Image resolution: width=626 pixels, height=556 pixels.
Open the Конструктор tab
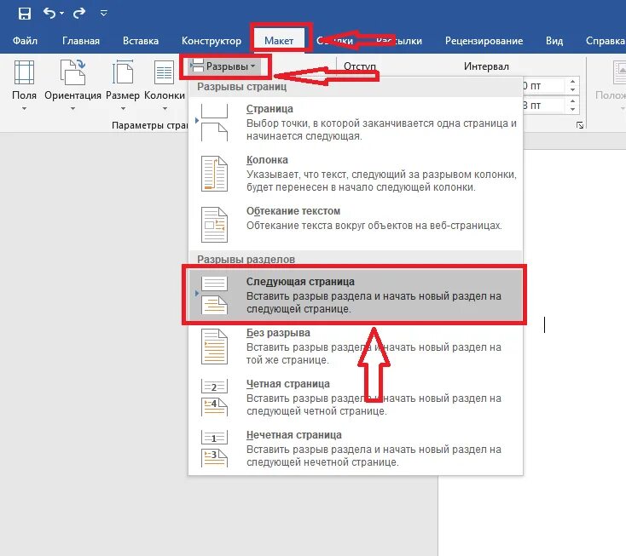click(212, 41)
